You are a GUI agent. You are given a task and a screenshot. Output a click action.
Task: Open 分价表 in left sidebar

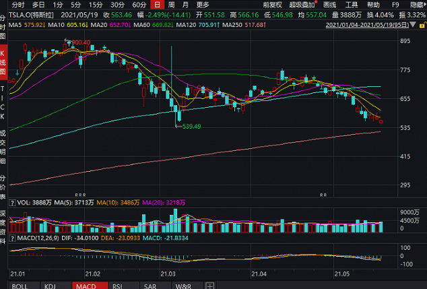click(x=3, y=187)
